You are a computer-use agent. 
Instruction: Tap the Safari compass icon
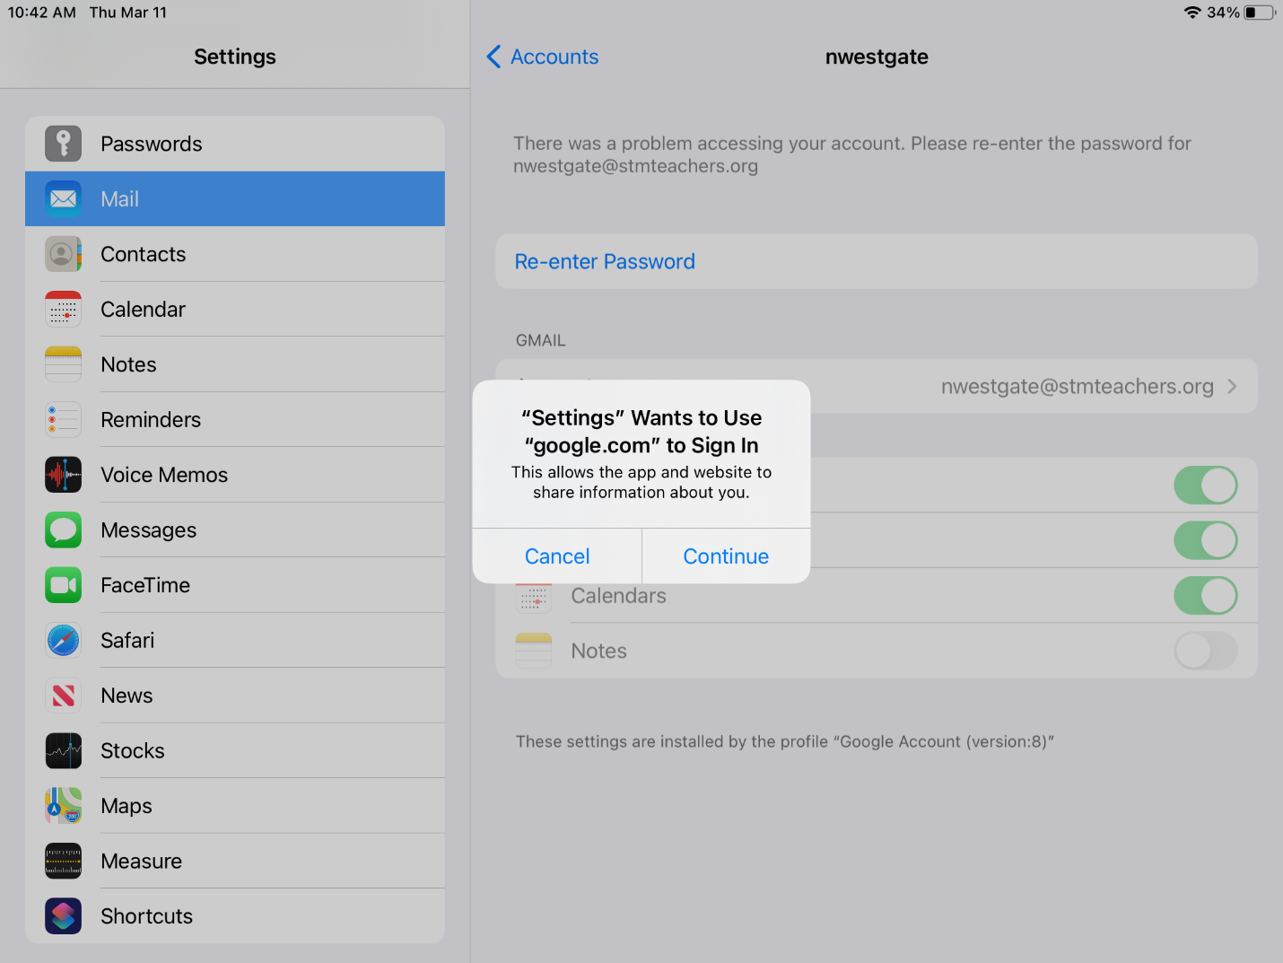point(63,641)
